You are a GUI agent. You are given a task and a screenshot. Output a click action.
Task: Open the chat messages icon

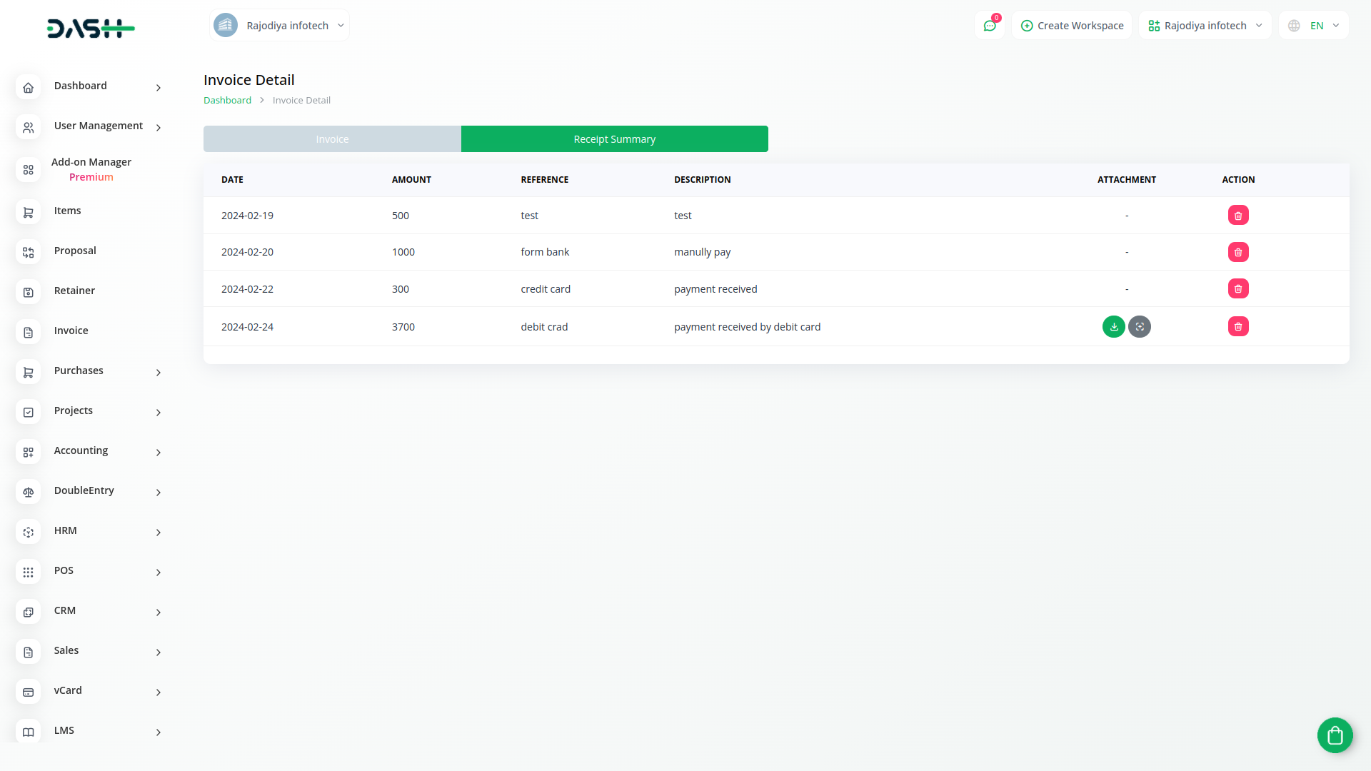[990, 26]
